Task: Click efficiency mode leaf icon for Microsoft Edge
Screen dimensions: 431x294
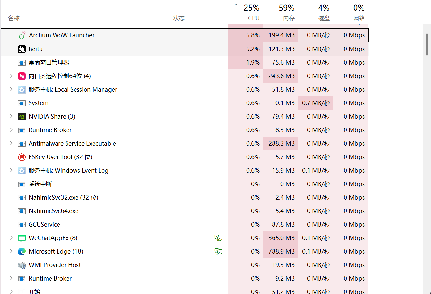Action: [x=219, y=252]
